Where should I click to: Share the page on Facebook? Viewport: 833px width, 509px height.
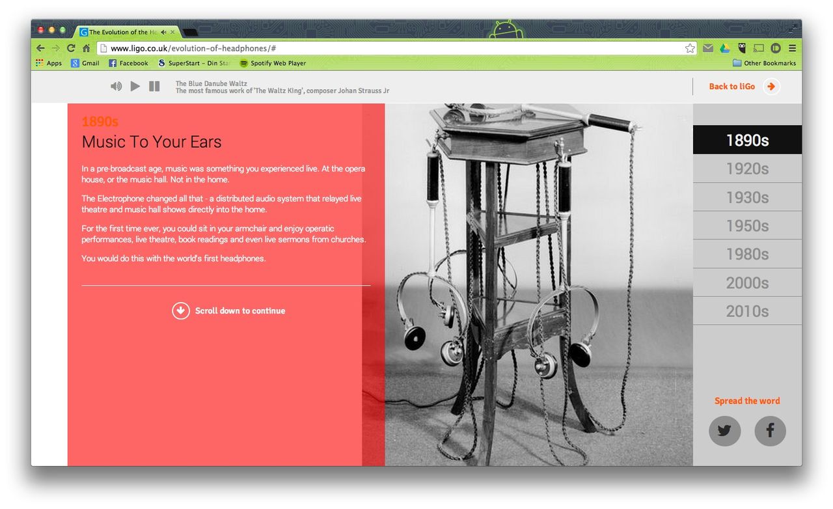click(x=770, y=430)
